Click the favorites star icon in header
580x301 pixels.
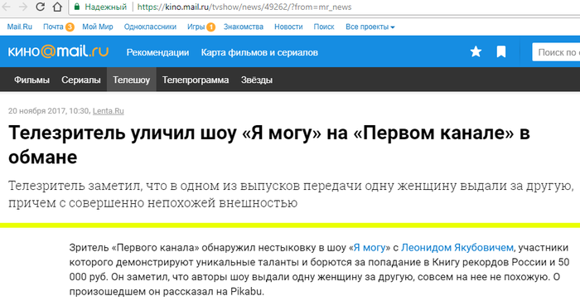point(476,52)
